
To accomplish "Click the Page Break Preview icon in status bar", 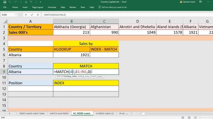I will [x=195, y=118].
